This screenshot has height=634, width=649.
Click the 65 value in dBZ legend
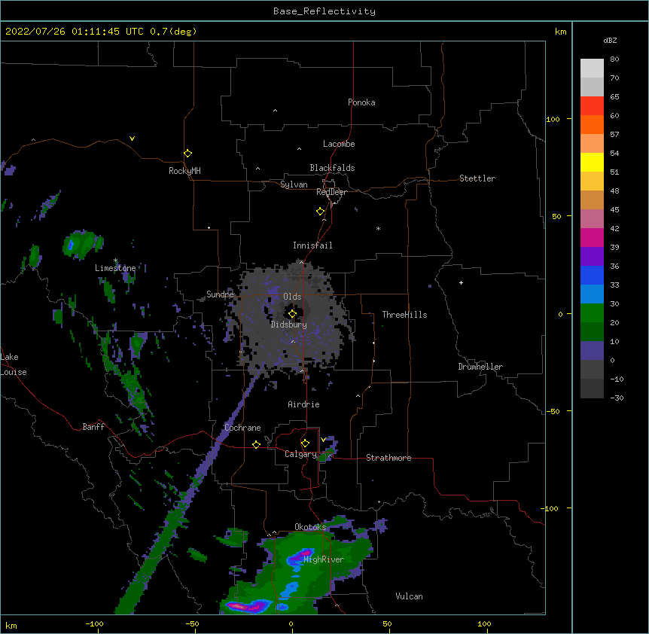614,97
